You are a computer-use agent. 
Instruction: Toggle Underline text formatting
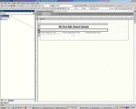pos(121,8)
